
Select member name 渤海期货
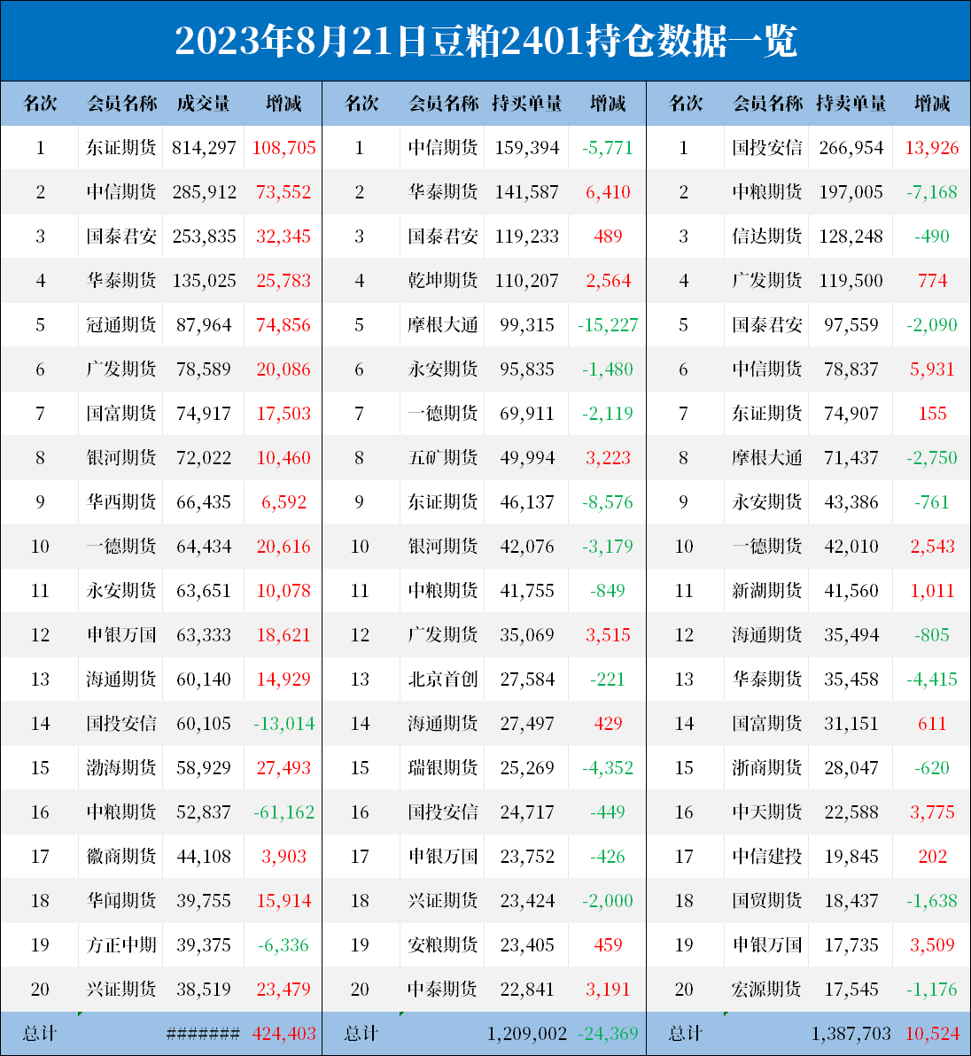click(121, 768)
